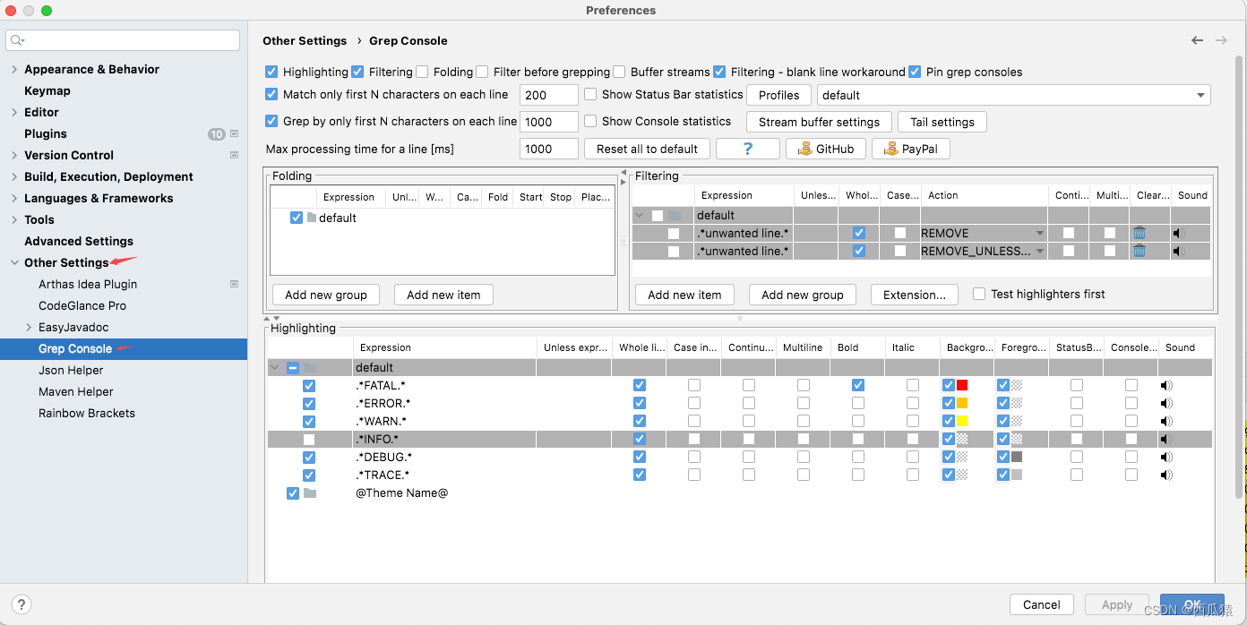Screen dimensions: 1247x625
Task: Click the plugins update count badge
Action: [217, 134]
